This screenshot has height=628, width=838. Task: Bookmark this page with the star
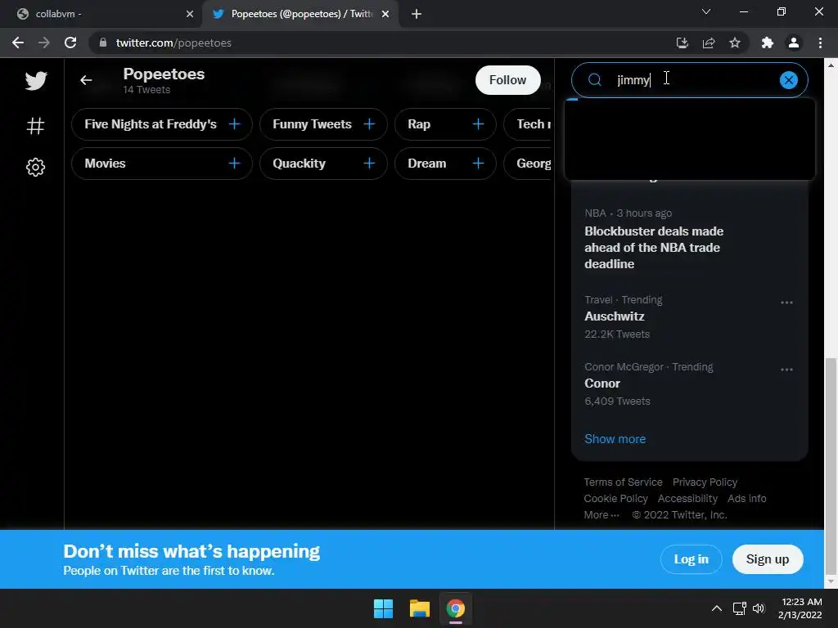tap(735, 43)
